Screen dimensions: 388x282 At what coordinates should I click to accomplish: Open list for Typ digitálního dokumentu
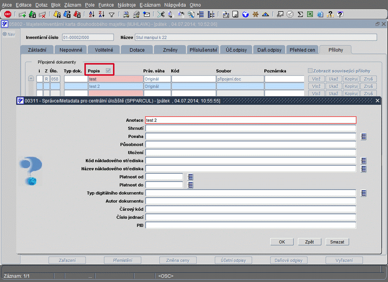point(363,193)
